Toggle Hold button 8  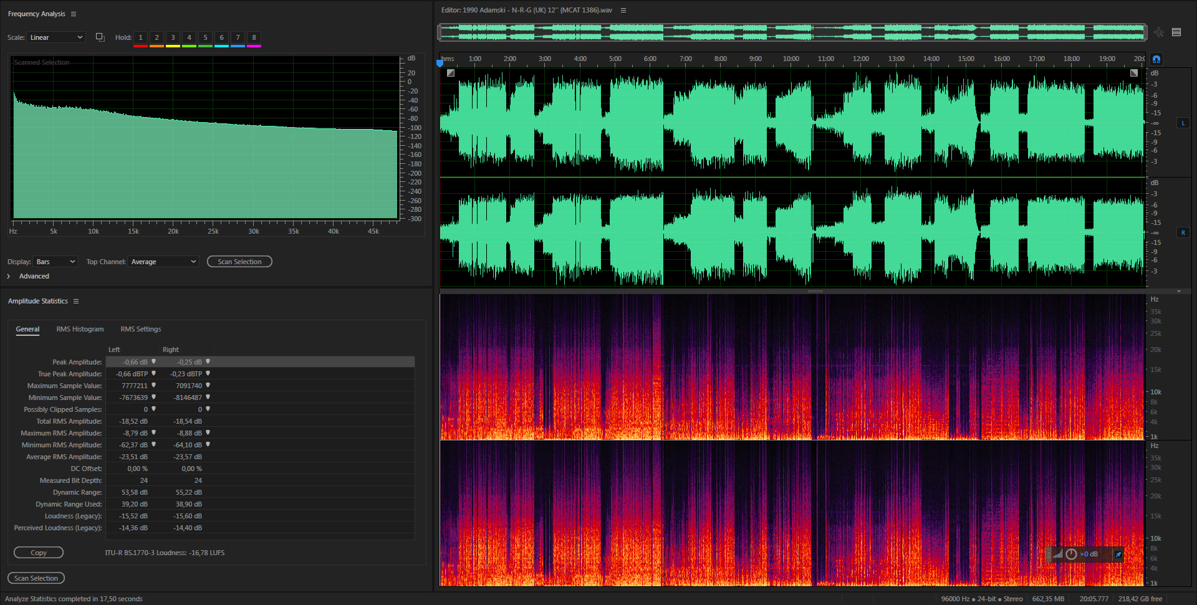254,37
